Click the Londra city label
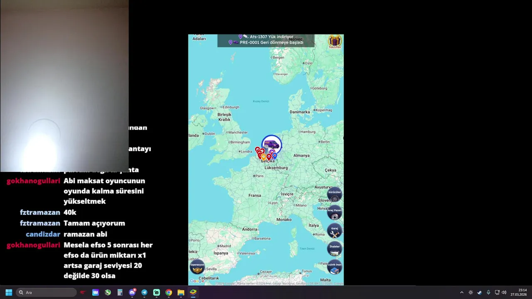Image resolution: width=532 pixels, height=299 pixels. (x=246, y=152)
